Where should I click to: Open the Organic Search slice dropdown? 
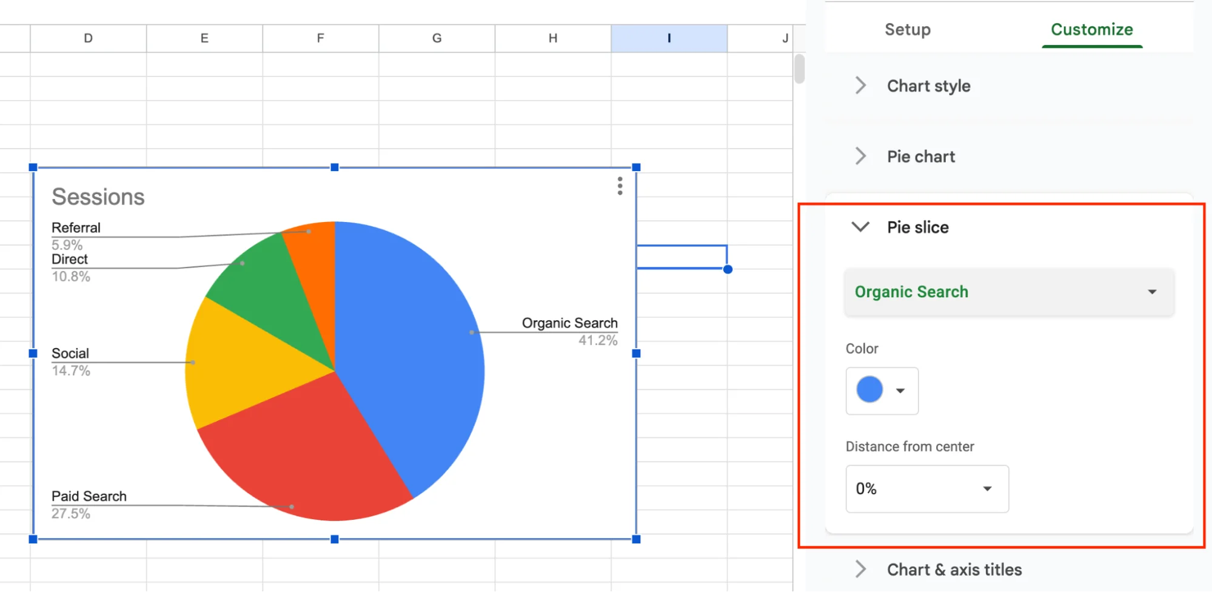[x=1009, y=292]
